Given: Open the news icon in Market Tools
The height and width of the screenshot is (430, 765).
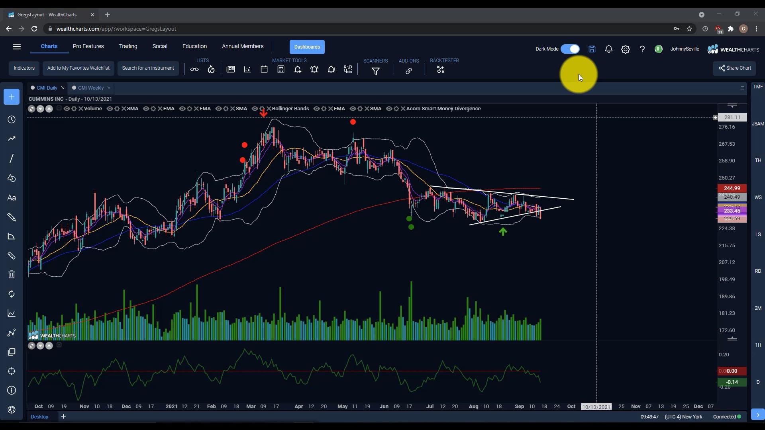Looking at the screenshot, I should click(x=231, y=69).
